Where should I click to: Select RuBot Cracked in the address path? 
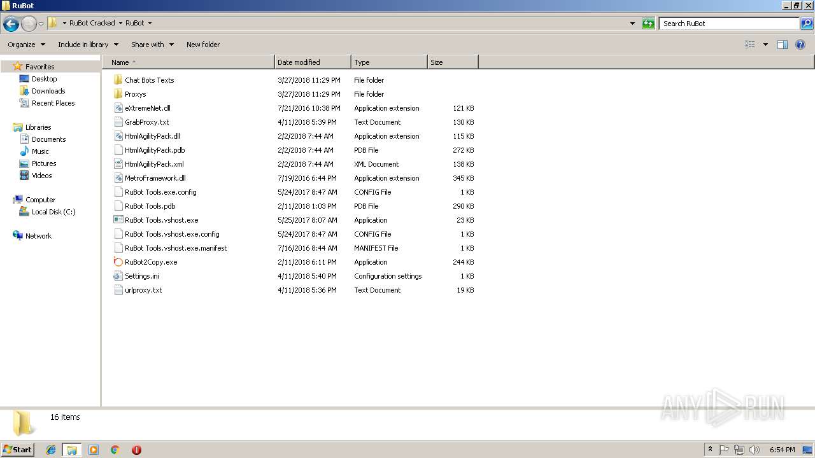click(92, 23)
